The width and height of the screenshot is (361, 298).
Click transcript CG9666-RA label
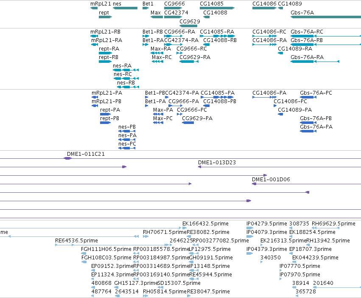pyautogui.click(x=179, y=32)
